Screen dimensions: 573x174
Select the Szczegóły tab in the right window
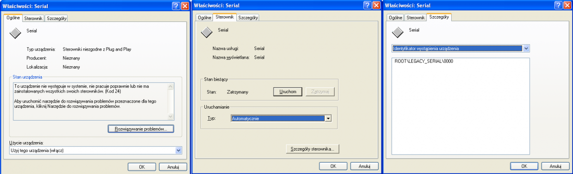[x=439, y=17]
